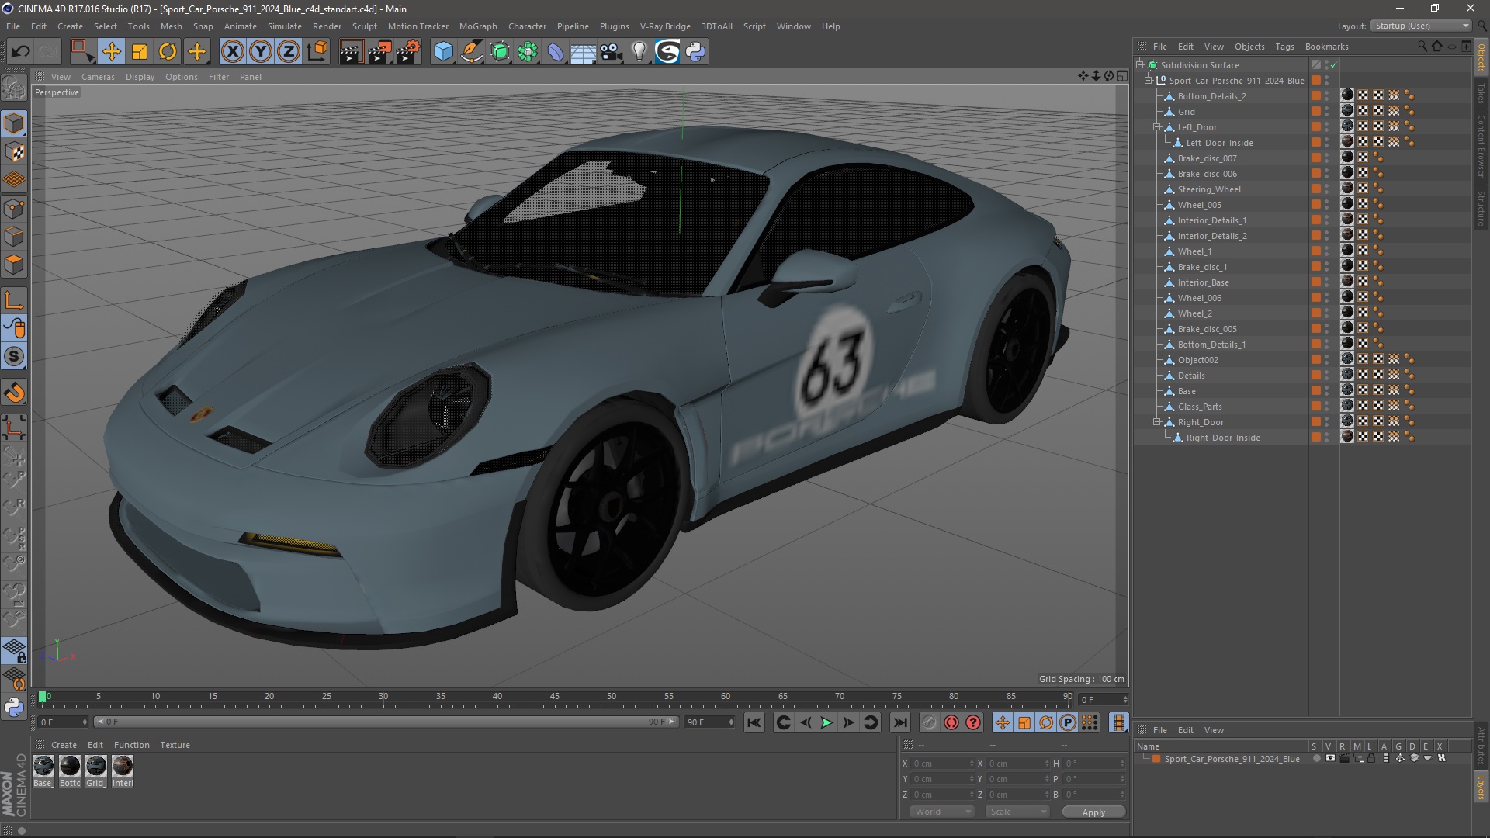The image size is (1490, 838).
Task: Click the Bottom_Details_2 layer color swatch
Action: [x=1316, y=96]
